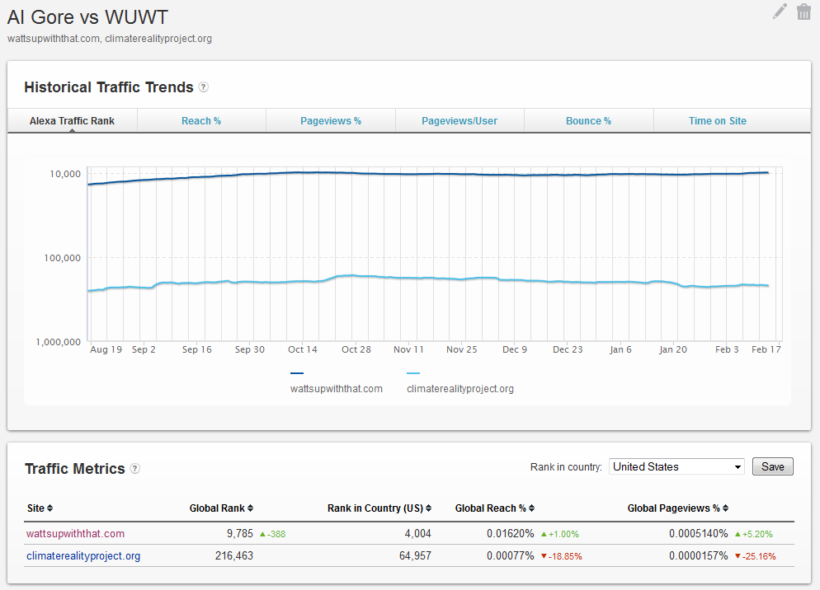Toggle wattsupwiththat.com dark blue legend swatch

(x=296, y=373)
